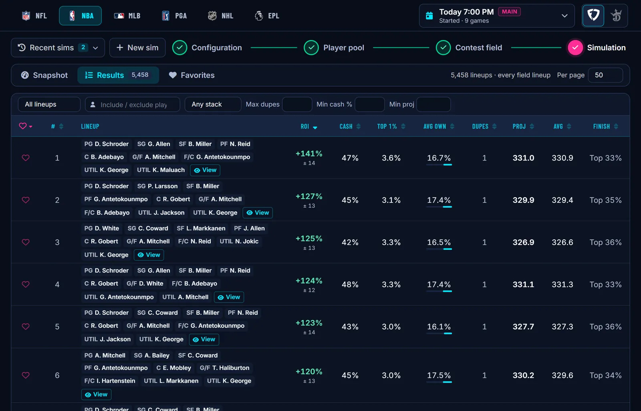The width and height of the screenshot is (641, 411).
Task: Open the All lineups filter dropdown
Action: (x=49, y=104)
